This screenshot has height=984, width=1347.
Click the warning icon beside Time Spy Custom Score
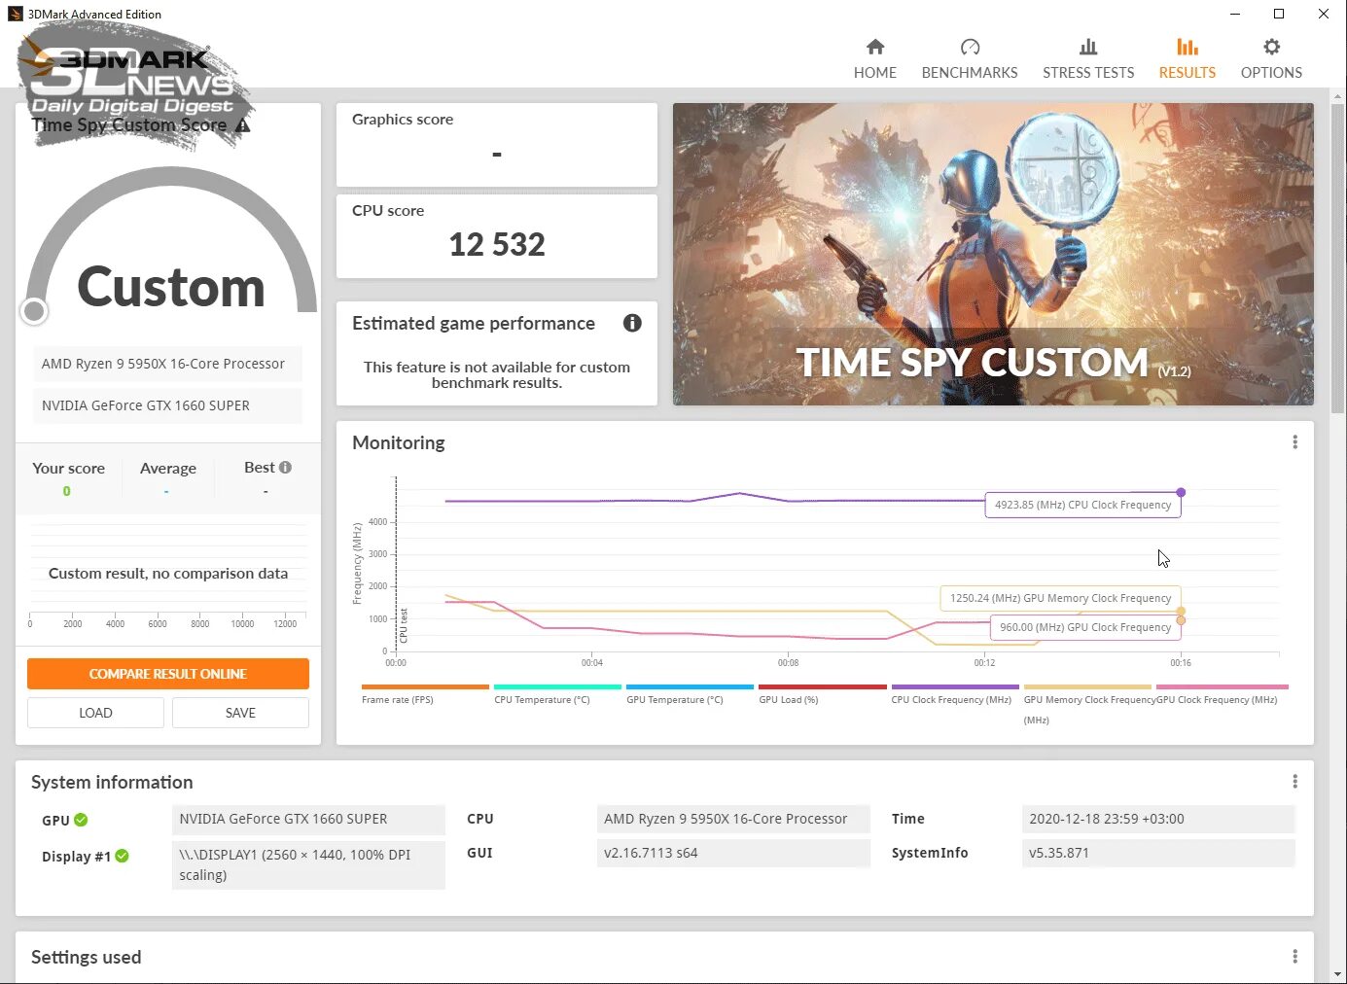point(243,125)
